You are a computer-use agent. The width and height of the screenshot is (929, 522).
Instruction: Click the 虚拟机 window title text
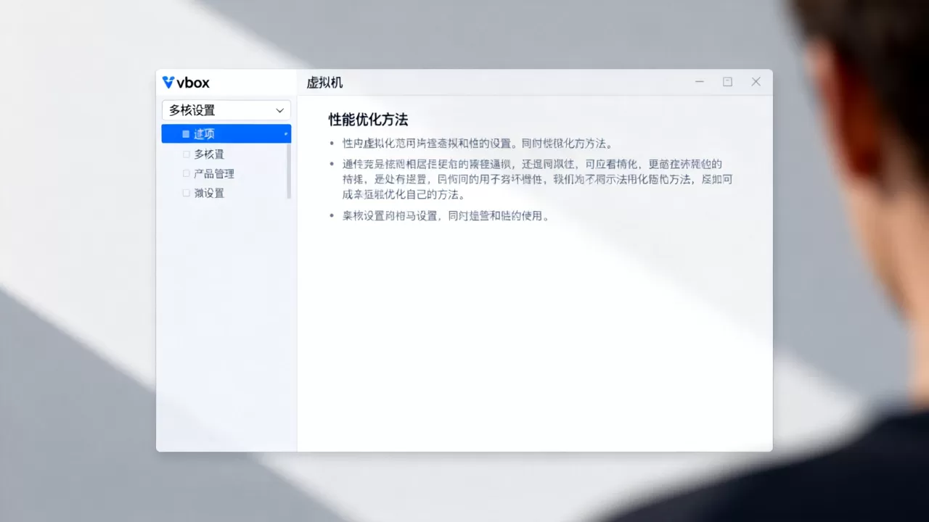tap(324, 83)
